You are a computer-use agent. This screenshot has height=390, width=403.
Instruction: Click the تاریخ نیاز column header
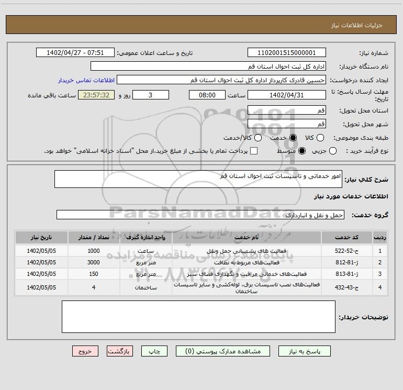41,237
